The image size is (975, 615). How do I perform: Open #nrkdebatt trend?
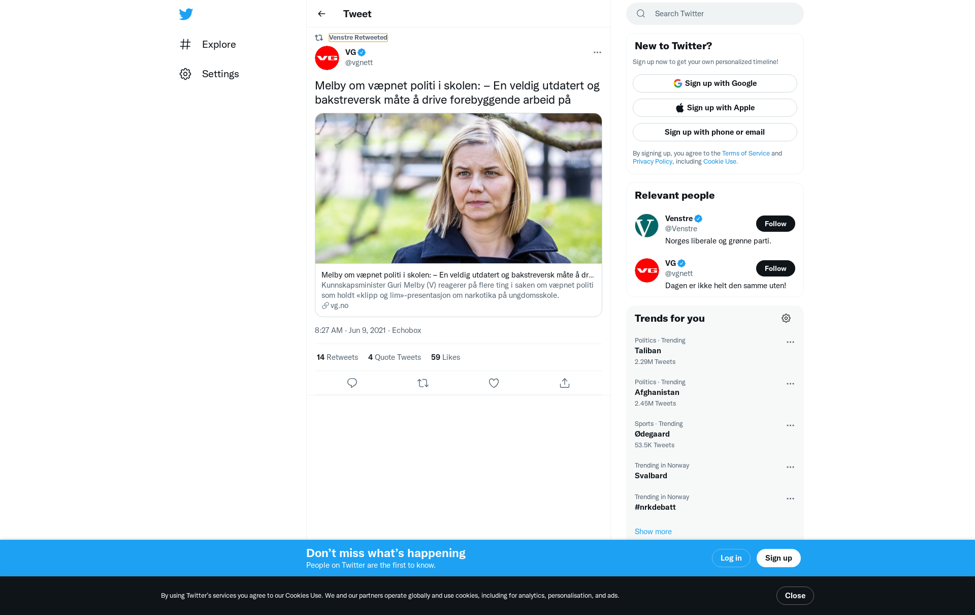click(715, 502)
